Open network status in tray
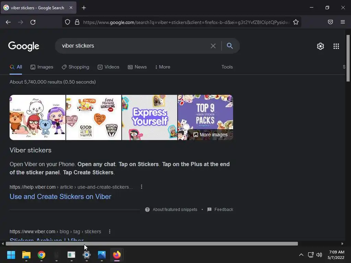This screenshot has width=351, height=263. pyautogui.click(x=311, y=255)
